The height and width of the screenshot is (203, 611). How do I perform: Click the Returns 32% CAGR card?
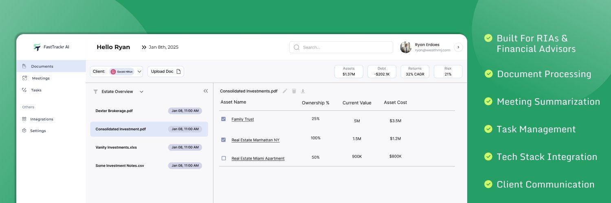tap(415, 71)
